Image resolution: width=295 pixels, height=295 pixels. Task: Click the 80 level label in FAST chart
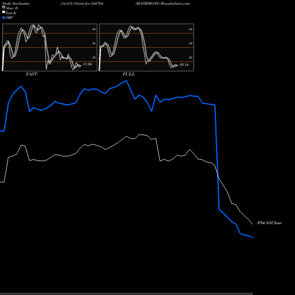coord(94,29)
